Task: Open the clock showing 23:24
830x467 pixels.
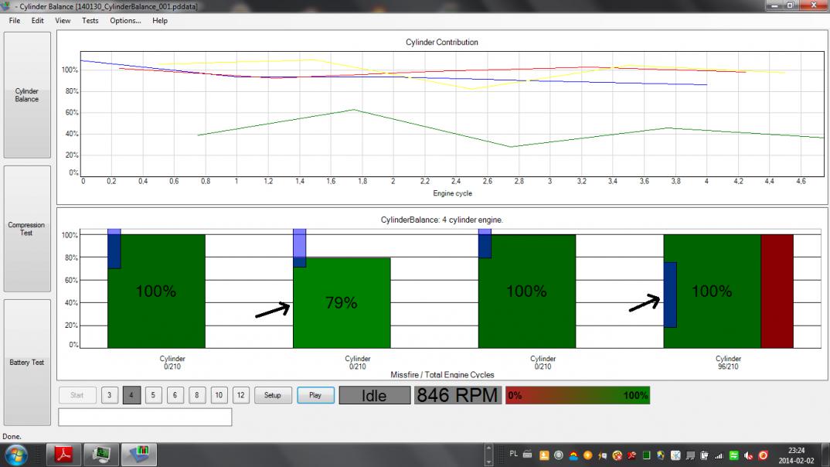Action: (796, 455)
